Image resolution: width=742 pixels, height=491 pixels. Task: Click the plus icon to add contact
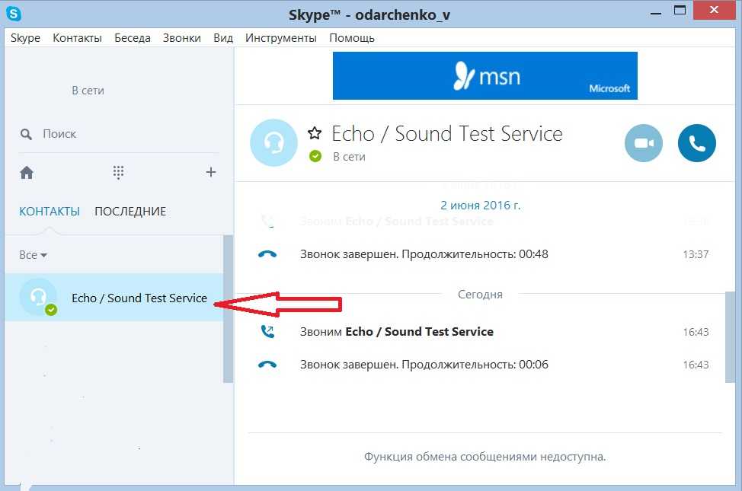point(211,173)
